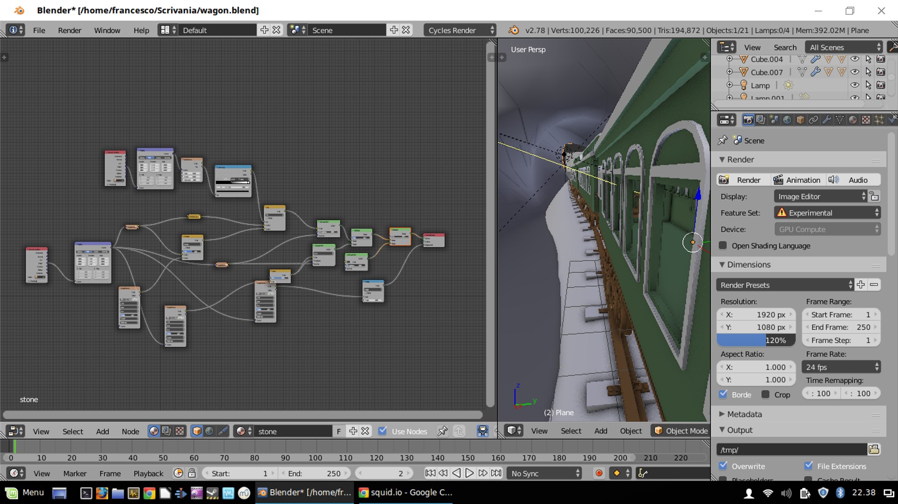
Task: Toggle the Overwrite output checkbox
Action: pos(723,465)
